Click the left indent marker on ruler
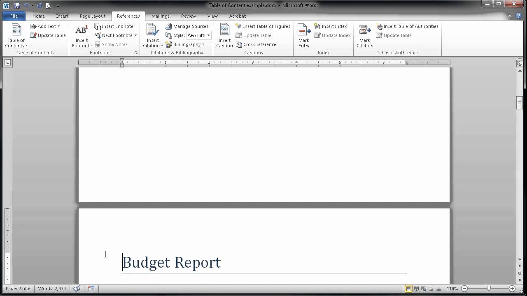 pos(122,63)
